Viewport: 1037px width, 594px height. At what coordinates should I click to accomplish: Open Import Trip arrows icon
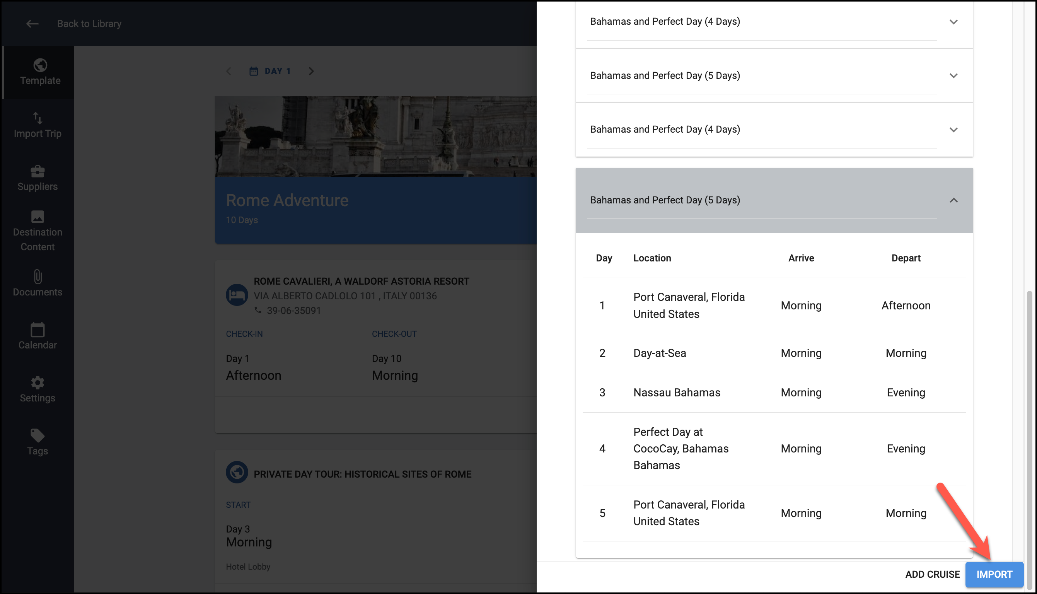(x=38, y=118)
